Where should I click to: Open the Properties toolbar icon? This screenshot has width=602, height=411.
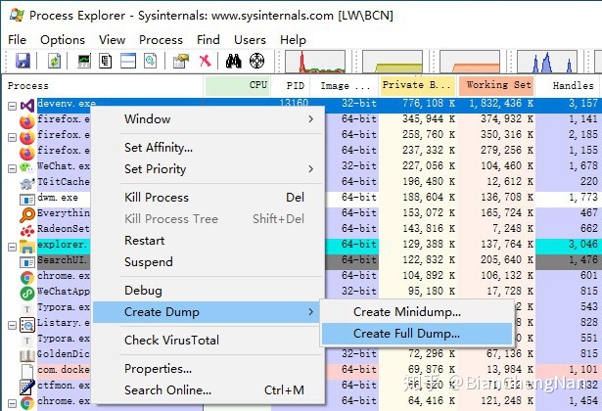181,61
